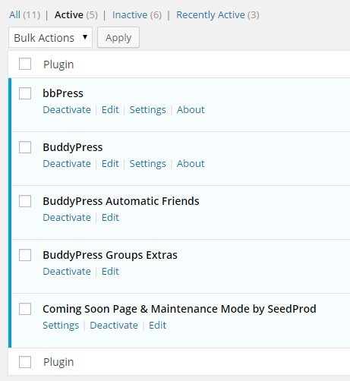Image resolution: width=350 pixels, height=381 pixels.
Task: Click BuddyPress Automatic Friends title
Action: [121, 201]
